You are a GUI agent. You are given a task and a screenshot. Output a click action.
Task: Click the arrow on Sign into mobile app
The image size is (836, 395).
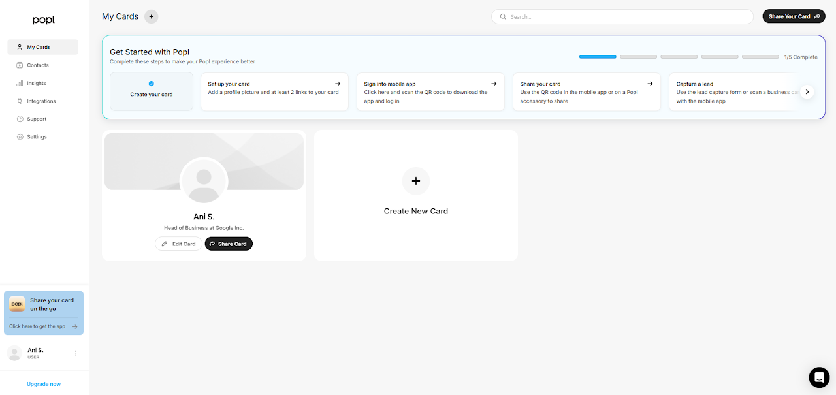(494, 84)
